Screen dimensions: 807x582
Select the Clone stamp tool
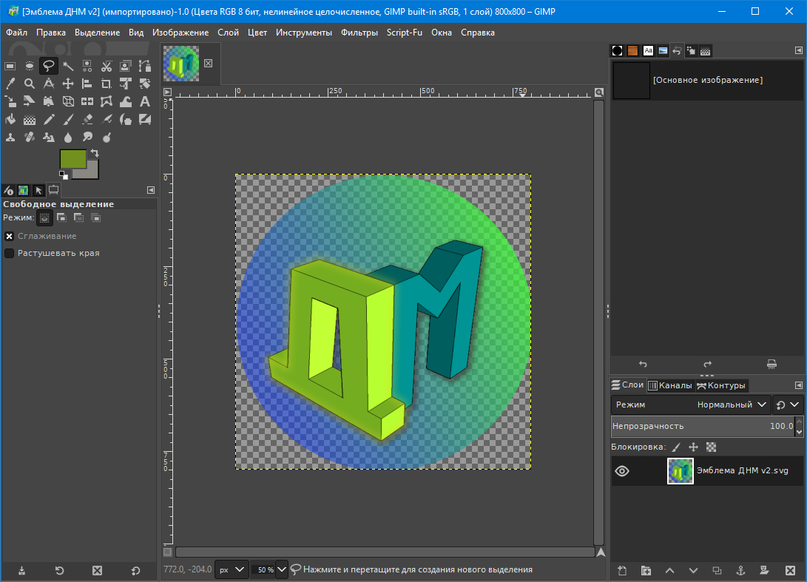click(10, 138)
